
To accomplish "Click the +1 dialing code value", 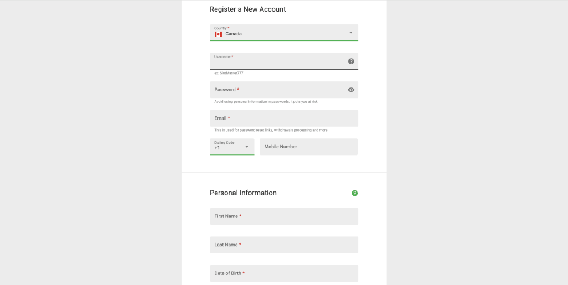I will [217, 148].
